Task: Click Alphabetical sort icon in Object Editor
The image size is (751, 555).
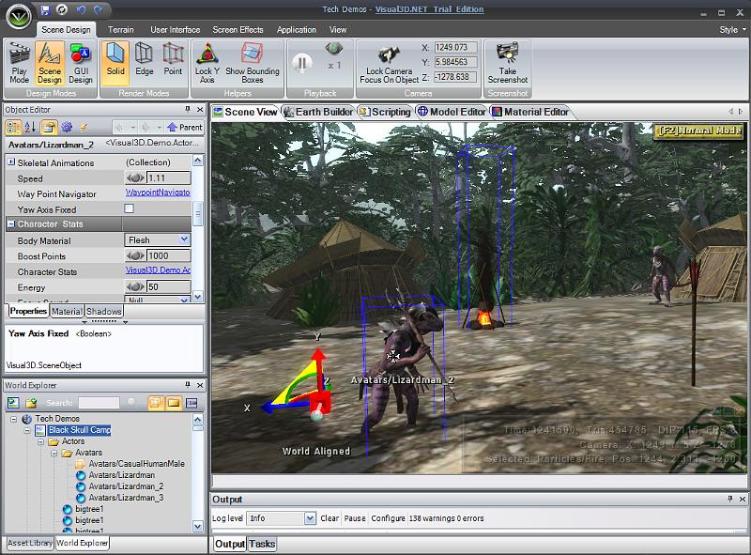Action: [x=31, y=127]
